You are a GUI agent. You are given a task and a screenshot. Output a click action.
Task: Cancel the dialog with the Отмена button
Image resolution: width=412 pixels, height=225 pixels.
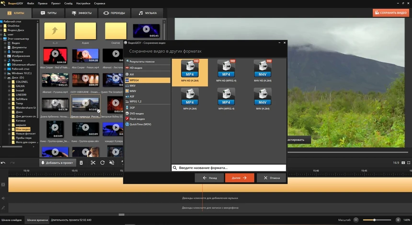pos(272,178)
